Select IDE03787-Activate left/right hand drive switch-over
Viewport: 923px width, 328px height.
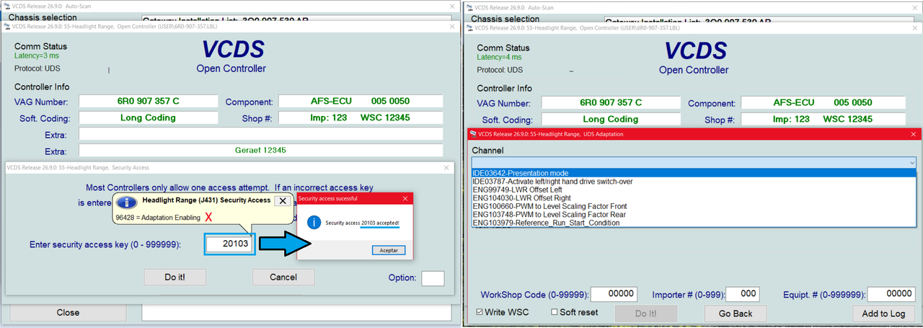(693, 182)
